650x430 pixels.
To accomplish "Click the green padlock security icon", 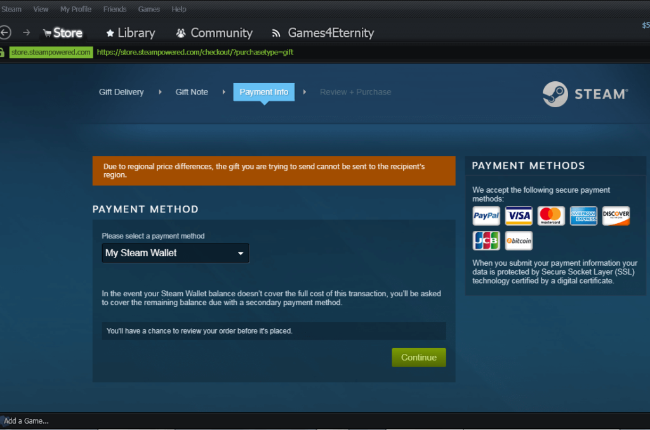I will click(2, 52).
